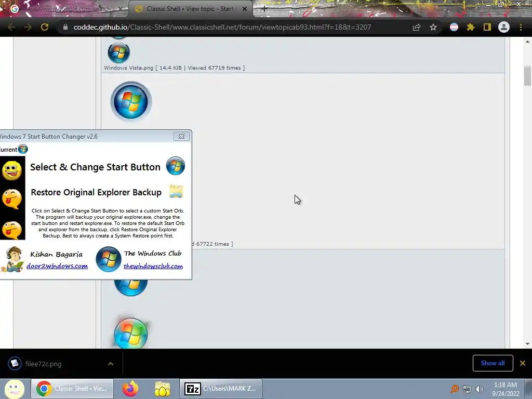Viewport: 532px width, 399px height.
Task: Click Show all downloads
Action: (x=493, y=363)
